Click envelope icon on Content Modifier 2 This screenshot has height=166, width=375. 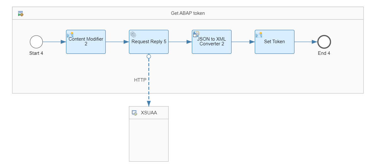click(x=70, y=35)
